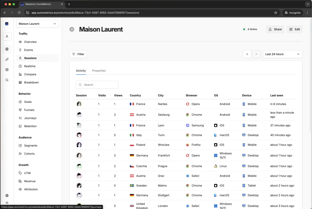The width and height of the screenshot is (312, 209).
Task: Open the Maison Laurent website dropdown
Action: coord(37,24)
